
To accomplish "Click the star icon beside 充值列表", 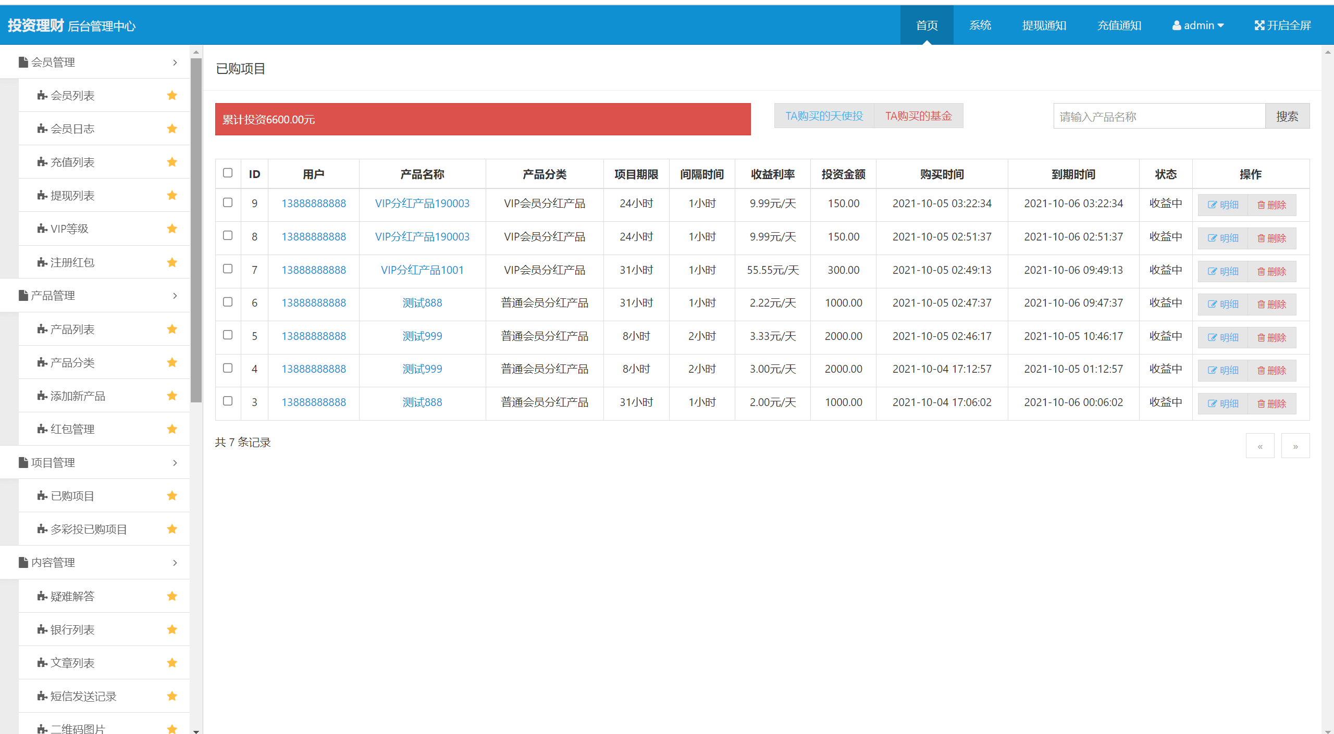I will coord(172,162).
